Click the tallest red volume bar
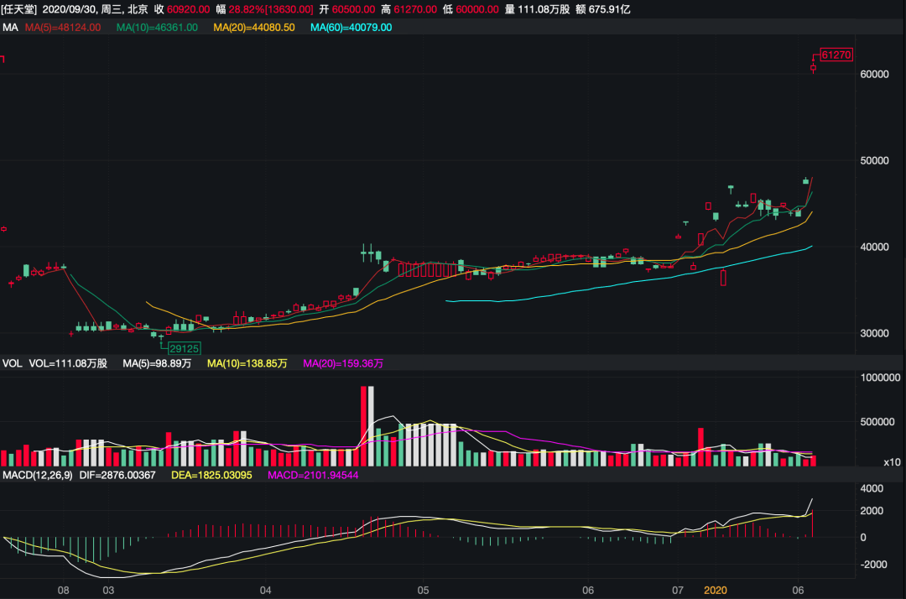 pyautogui.click(x=363, y=426)
